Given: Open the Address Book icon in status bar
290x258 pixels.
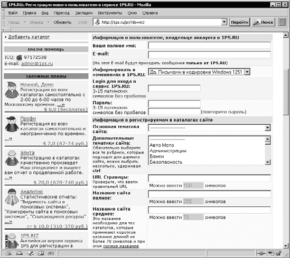Looking at the screenshot, I should coord(41,253).
